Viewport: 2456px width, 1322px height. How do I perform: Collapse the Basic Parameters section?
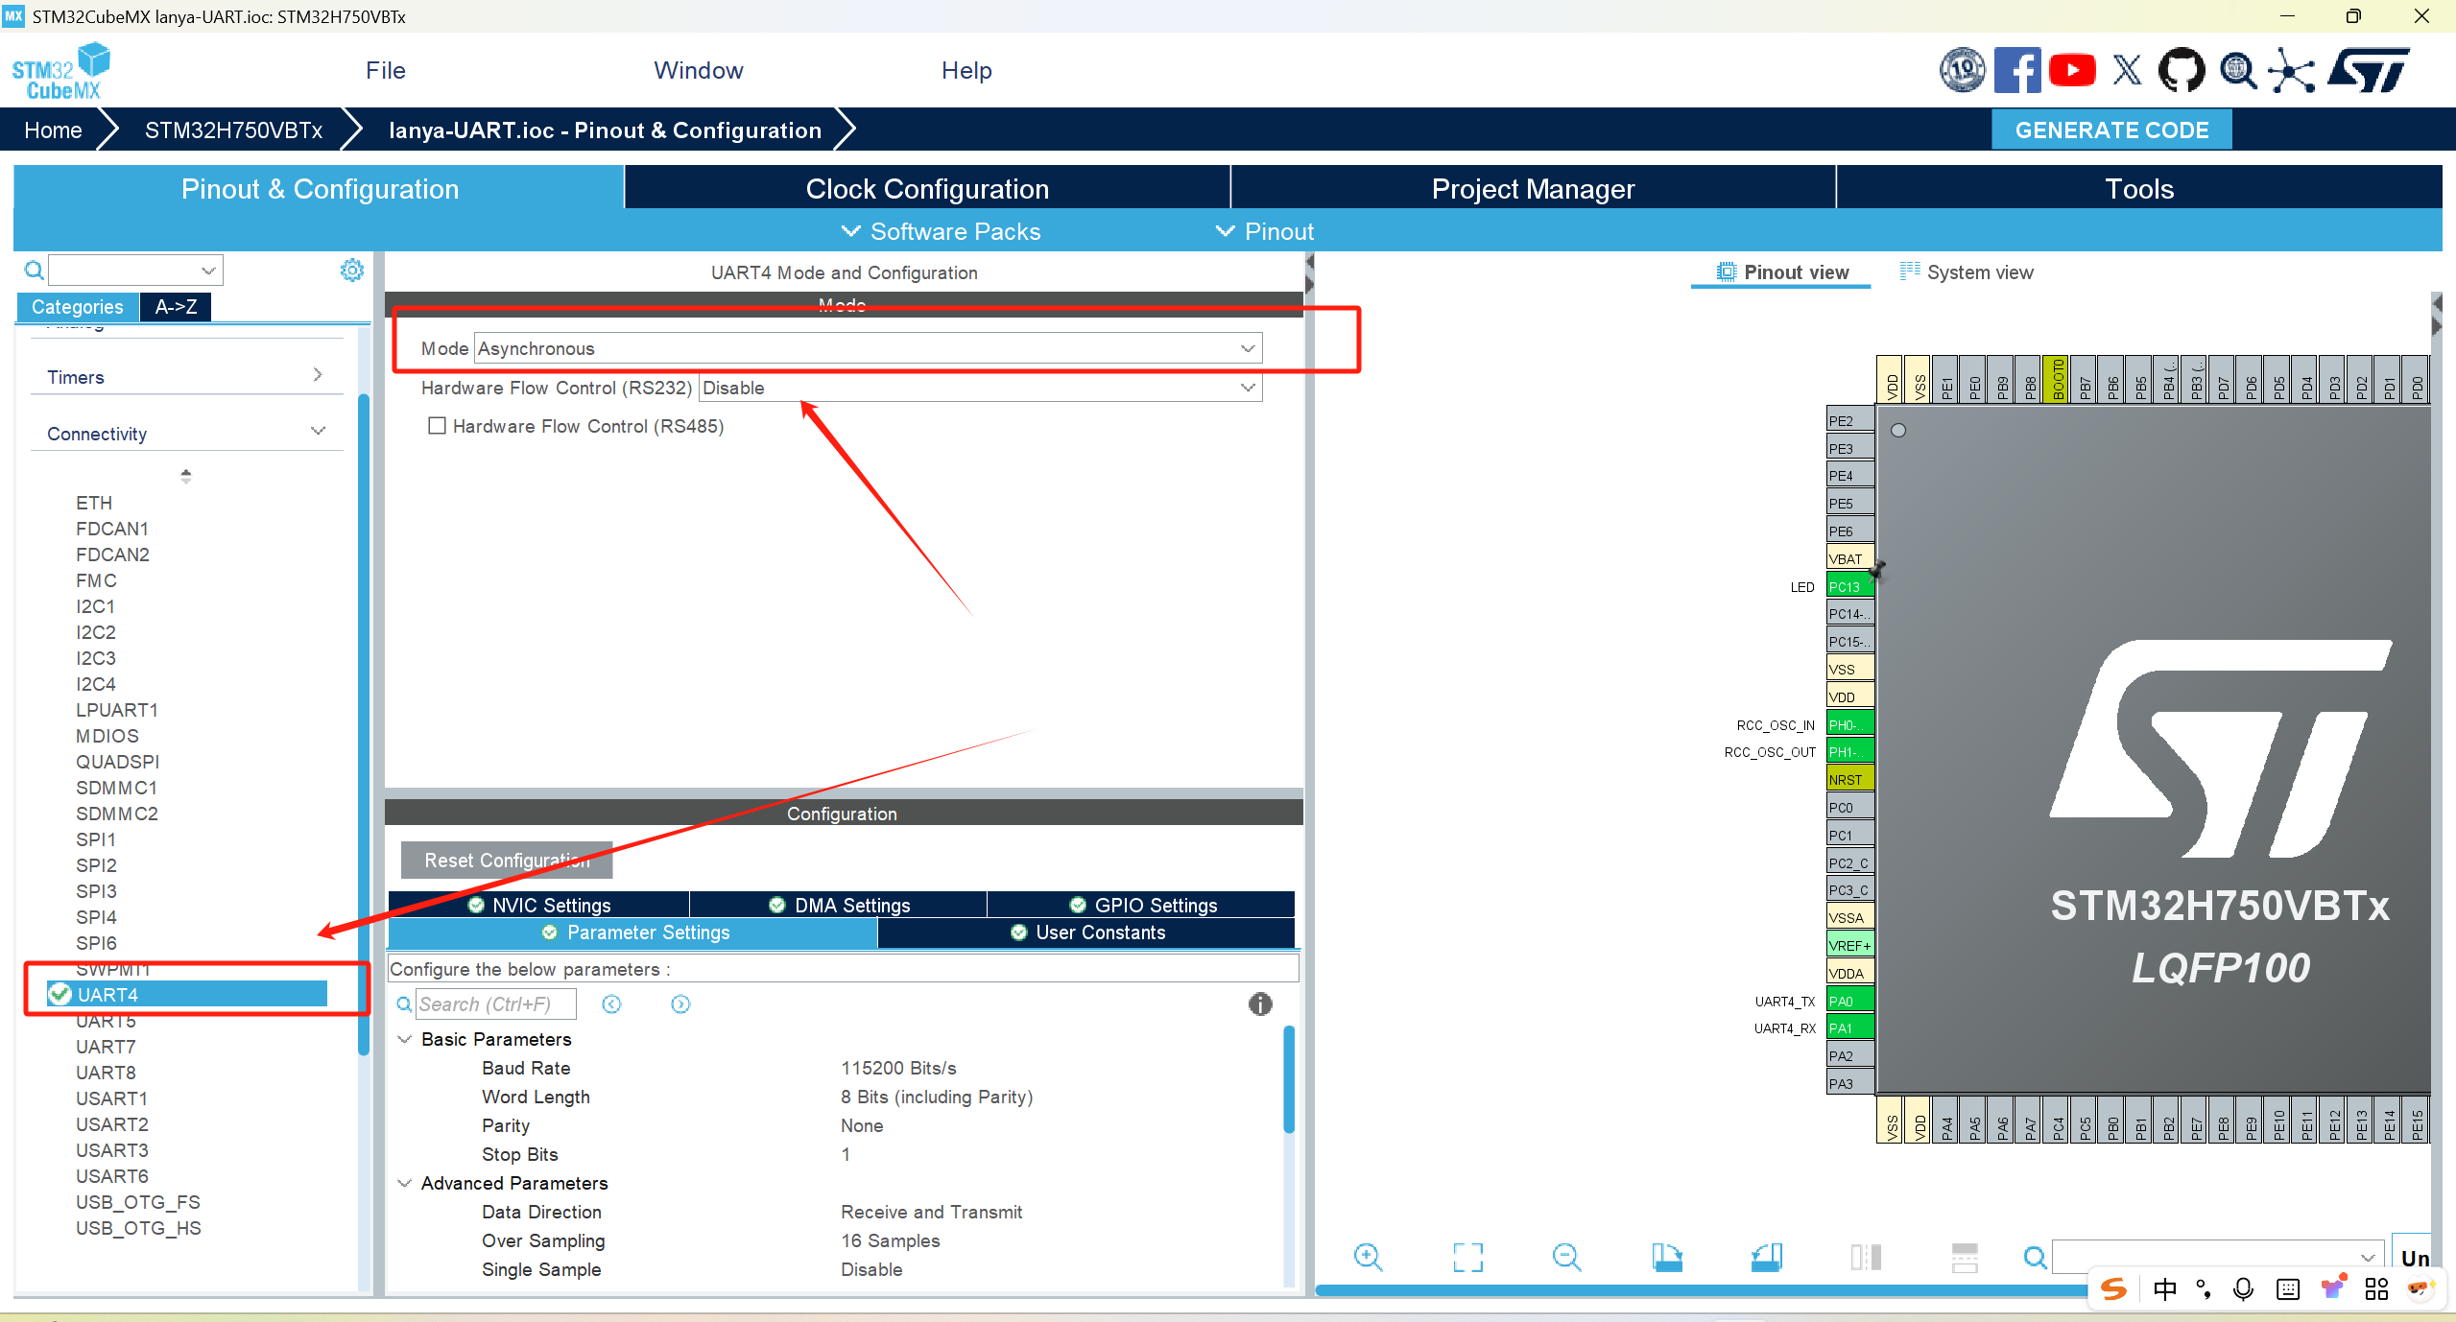pos(405,1039)
